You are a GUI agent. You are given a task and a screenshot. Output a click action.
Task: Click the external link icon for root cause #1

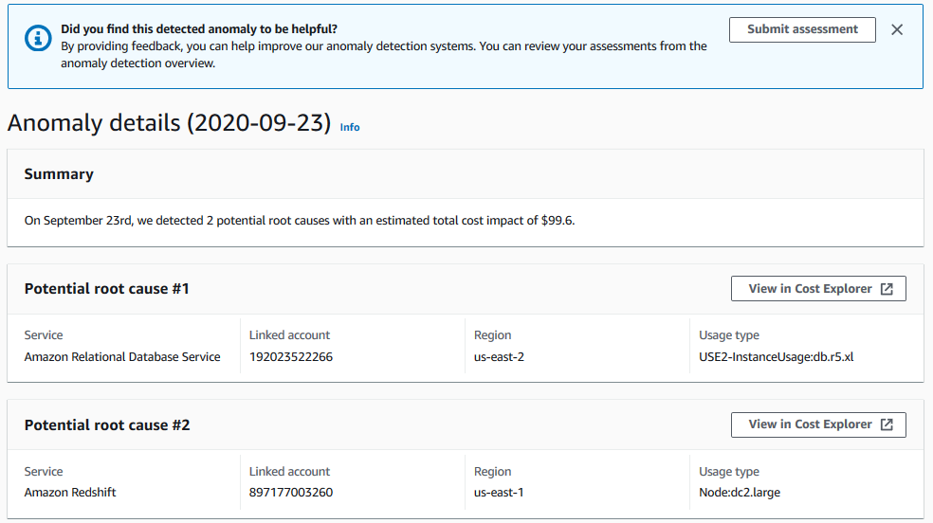(x=887, y=289)
